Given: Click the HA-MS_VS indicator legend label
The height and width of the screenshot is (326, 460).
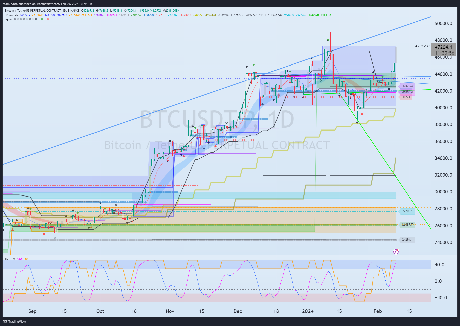Looking at the screenshot, I should tap(11, 15).
